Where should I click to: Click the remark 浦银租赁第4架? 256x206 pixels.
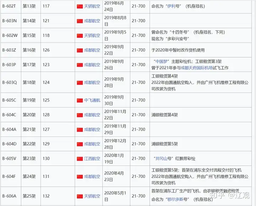(165, 115)
